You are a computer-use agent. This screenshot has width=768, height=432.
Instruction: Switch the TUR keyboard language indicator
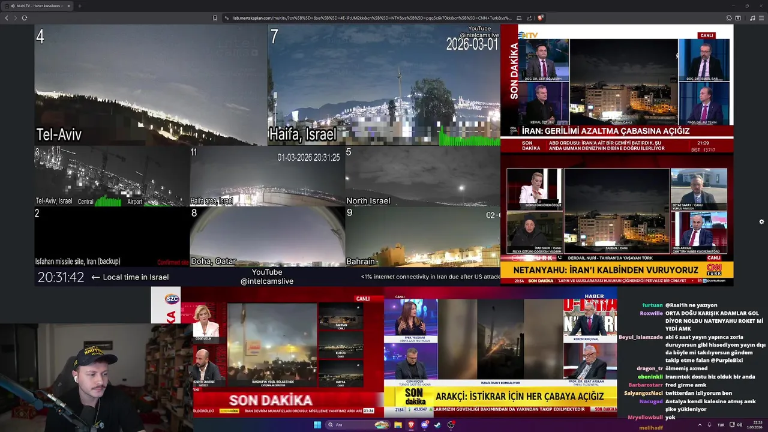pyautogui.click(x=721, y=425)
